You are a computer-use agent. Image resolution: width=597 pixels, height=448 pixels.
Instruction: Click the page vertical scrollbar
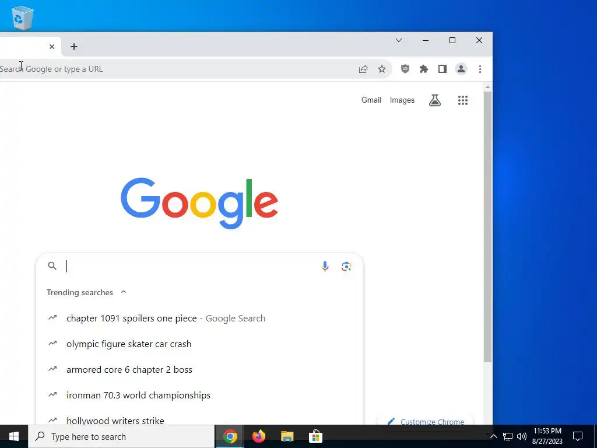pos(487,227)
